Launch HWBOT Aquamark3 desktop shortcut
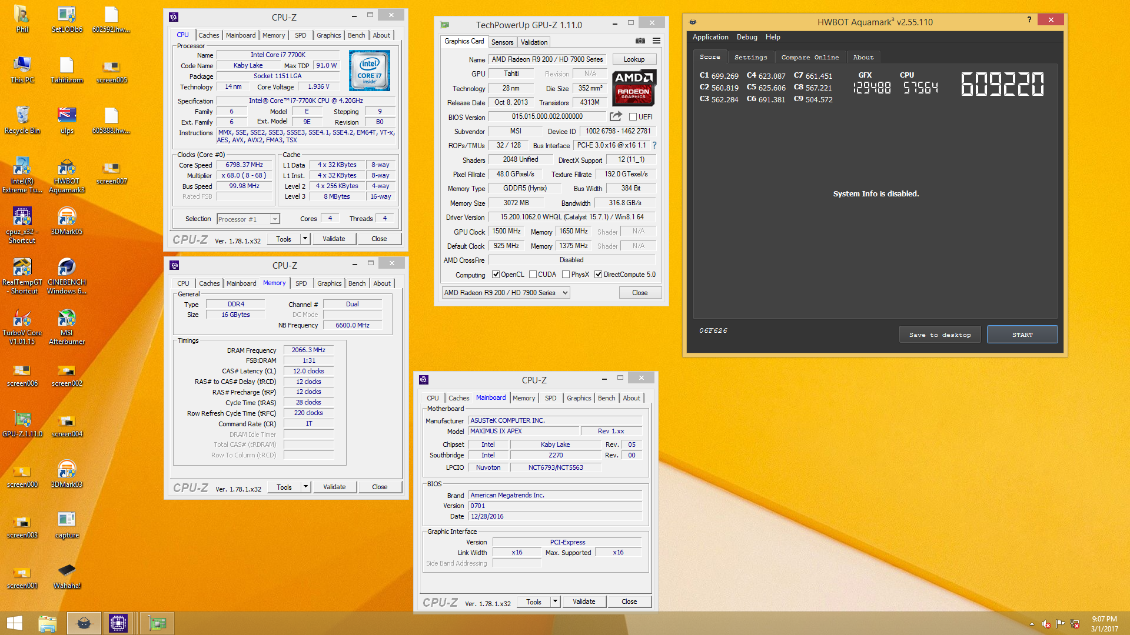The width and height of the screenshot is (1130, 635). [67, 175]
